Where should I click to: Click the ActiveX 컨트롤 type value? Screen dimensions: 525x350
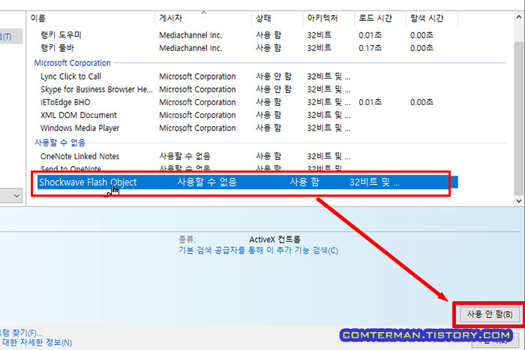[x=275, y=240]
